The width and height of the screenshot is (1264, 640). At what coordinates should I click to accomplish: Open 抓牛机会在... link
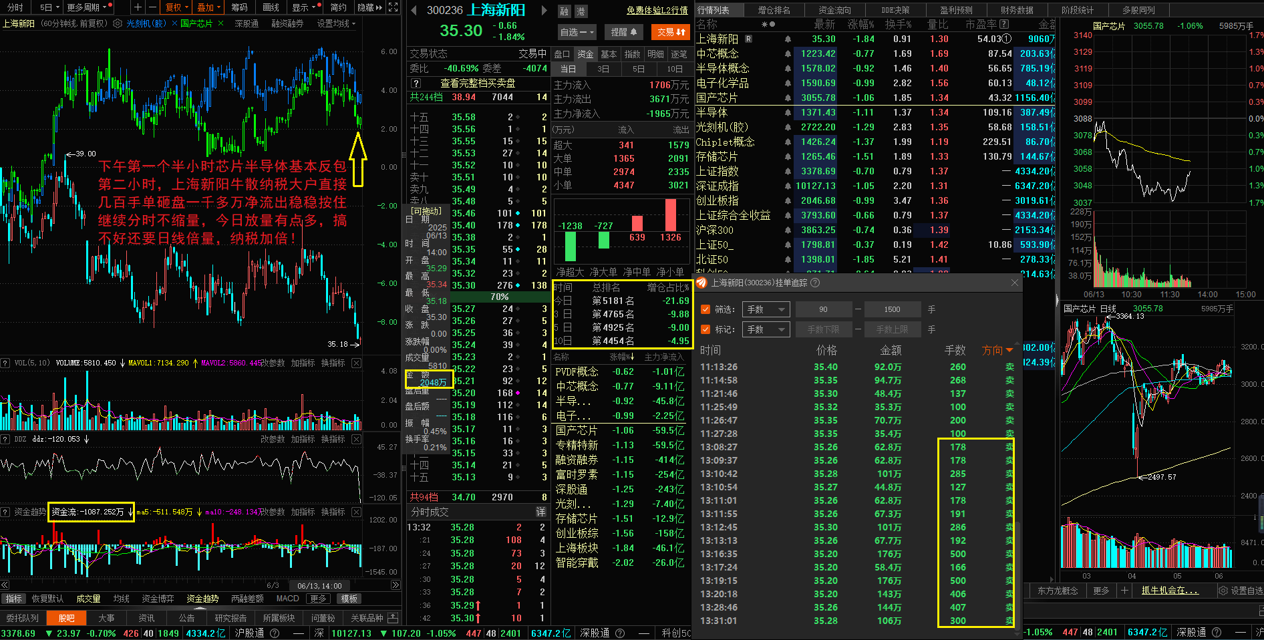[1170, 591]
